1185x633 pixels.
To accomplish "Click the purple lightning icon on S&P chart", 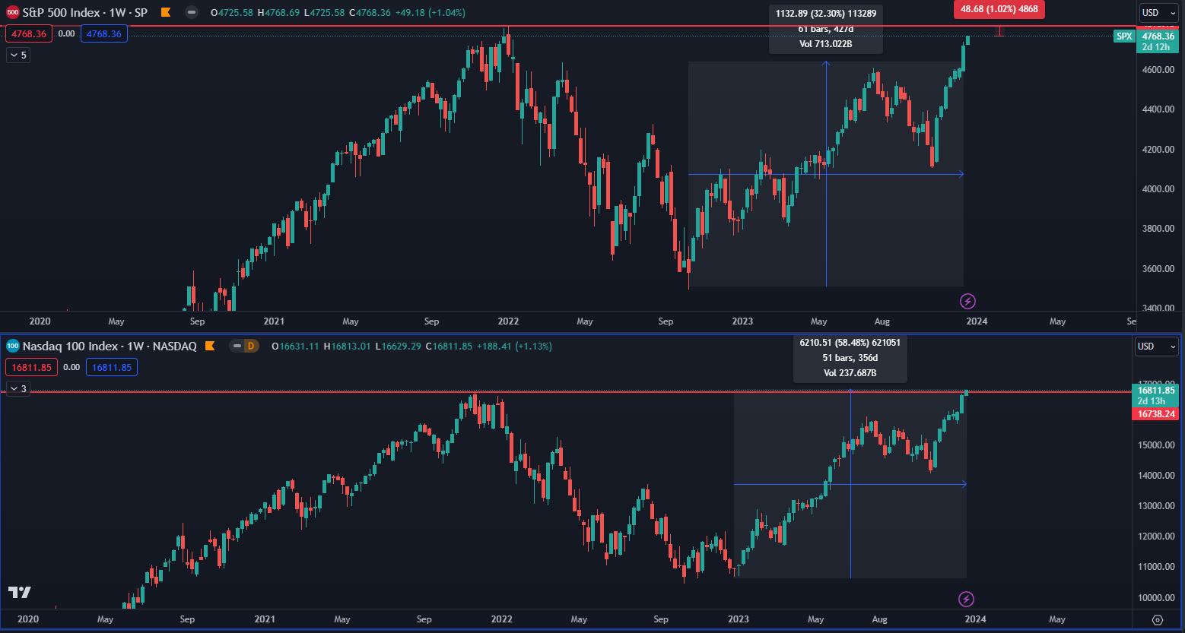I will [968, 301].
